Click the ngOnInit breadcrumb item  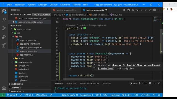tap(116, 15)
